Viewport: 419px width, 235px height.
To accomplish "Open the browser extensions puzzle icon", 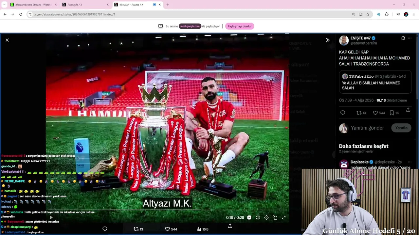I will point(387,14).
